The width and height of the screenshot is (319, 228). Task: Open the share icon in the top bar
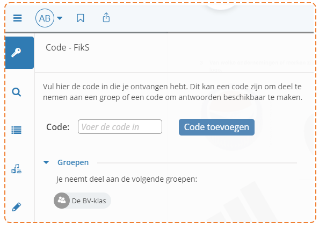point(106,17)
